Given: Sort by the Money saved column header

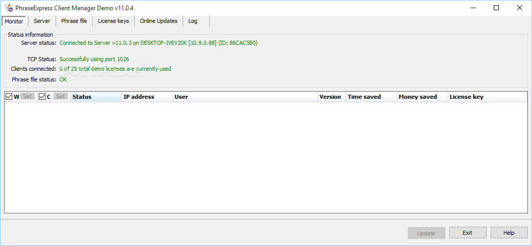Looking at the screenshot, I should [422, 97].
